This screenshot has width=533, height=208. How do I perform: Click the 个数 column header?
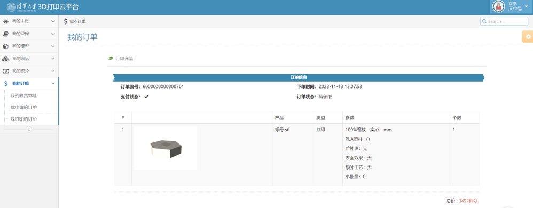click(x=457, y=118)
